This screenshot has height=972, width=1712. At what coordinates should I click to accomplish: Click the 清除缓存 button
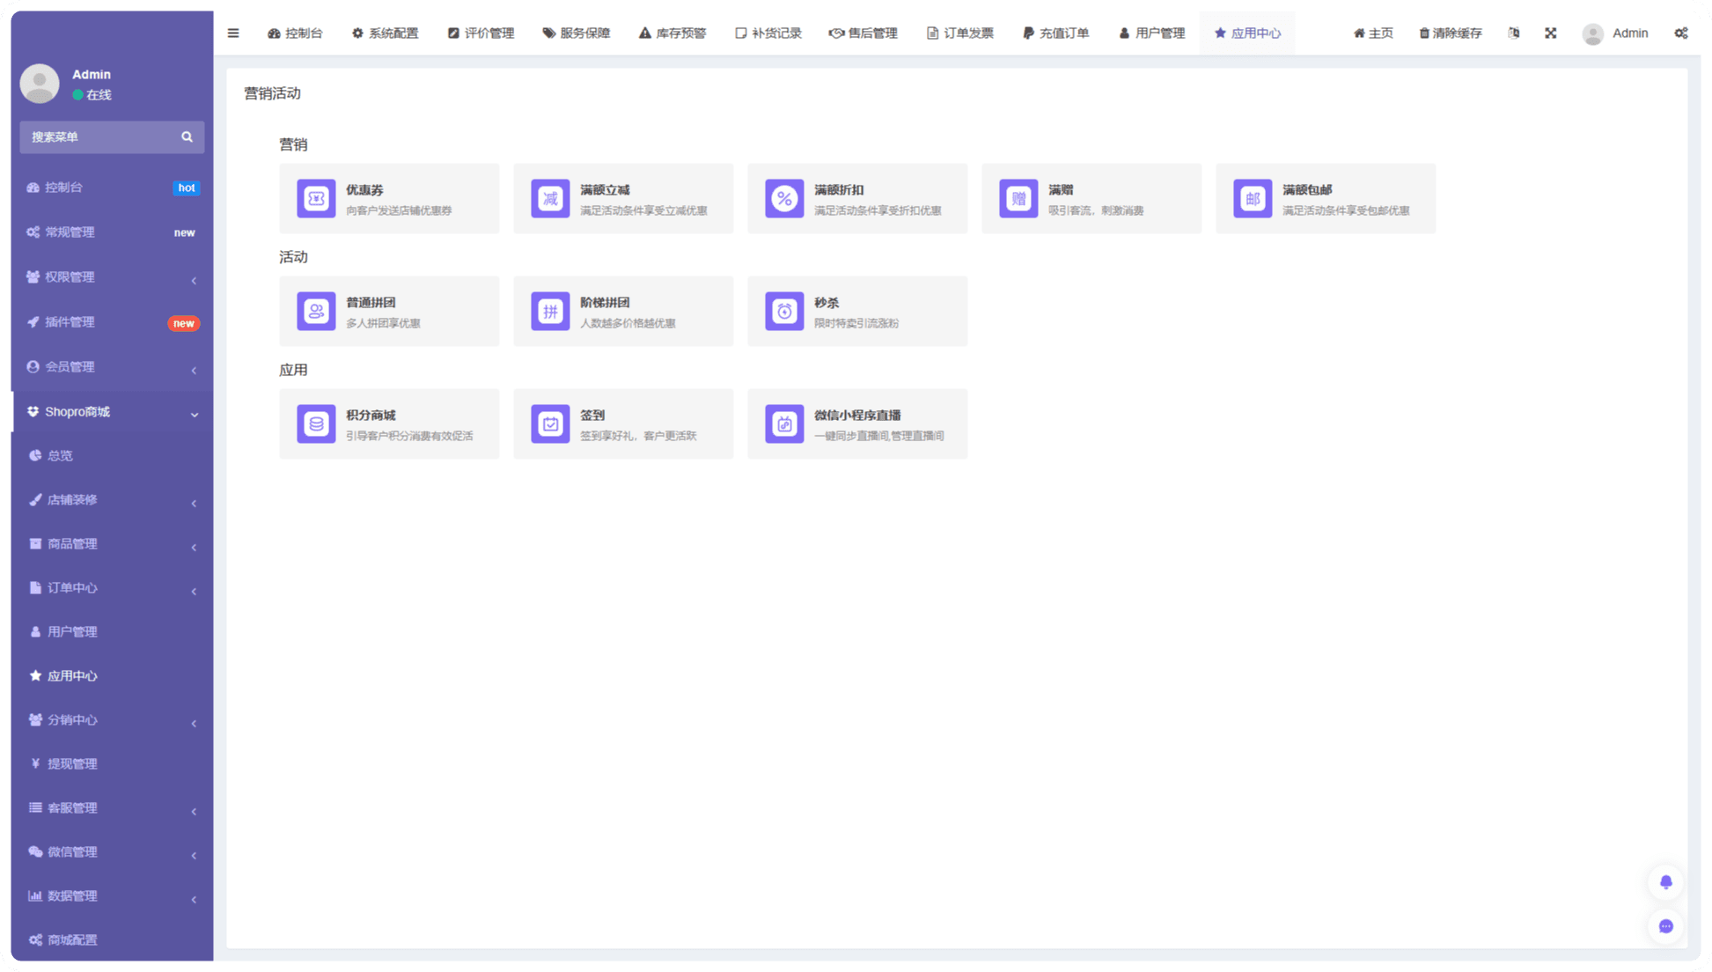tap(1451, 33)
